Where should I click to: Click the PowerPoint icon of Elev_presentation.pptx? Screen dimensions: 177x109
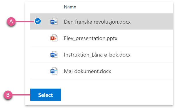54,38
